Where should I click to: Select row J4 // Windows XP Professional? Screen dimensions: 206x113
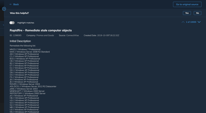[x=24, y=96]
